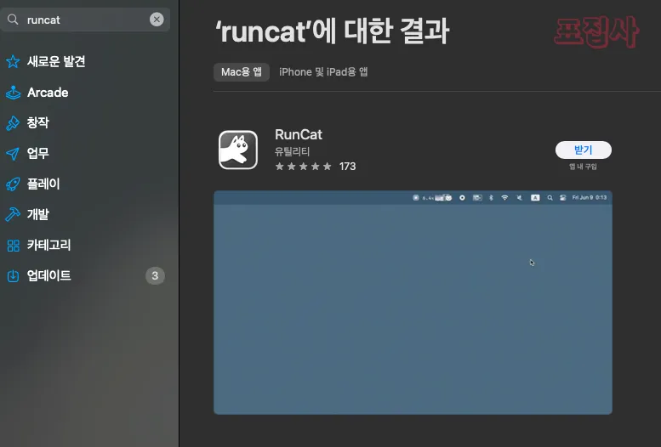The image size is (661, 447).
Task: Open the RunCat preview screenshot
Action: [413, 303]
